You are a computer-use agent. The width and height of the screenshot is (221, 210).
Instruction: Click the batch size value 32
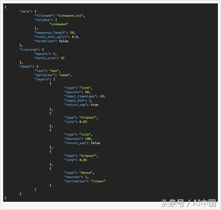point(63,58)
